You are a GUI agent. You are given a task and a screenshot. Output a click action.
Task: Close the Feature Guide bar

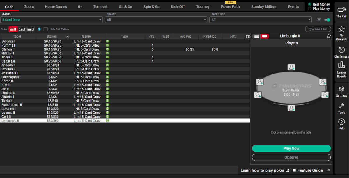coord(329,170)
